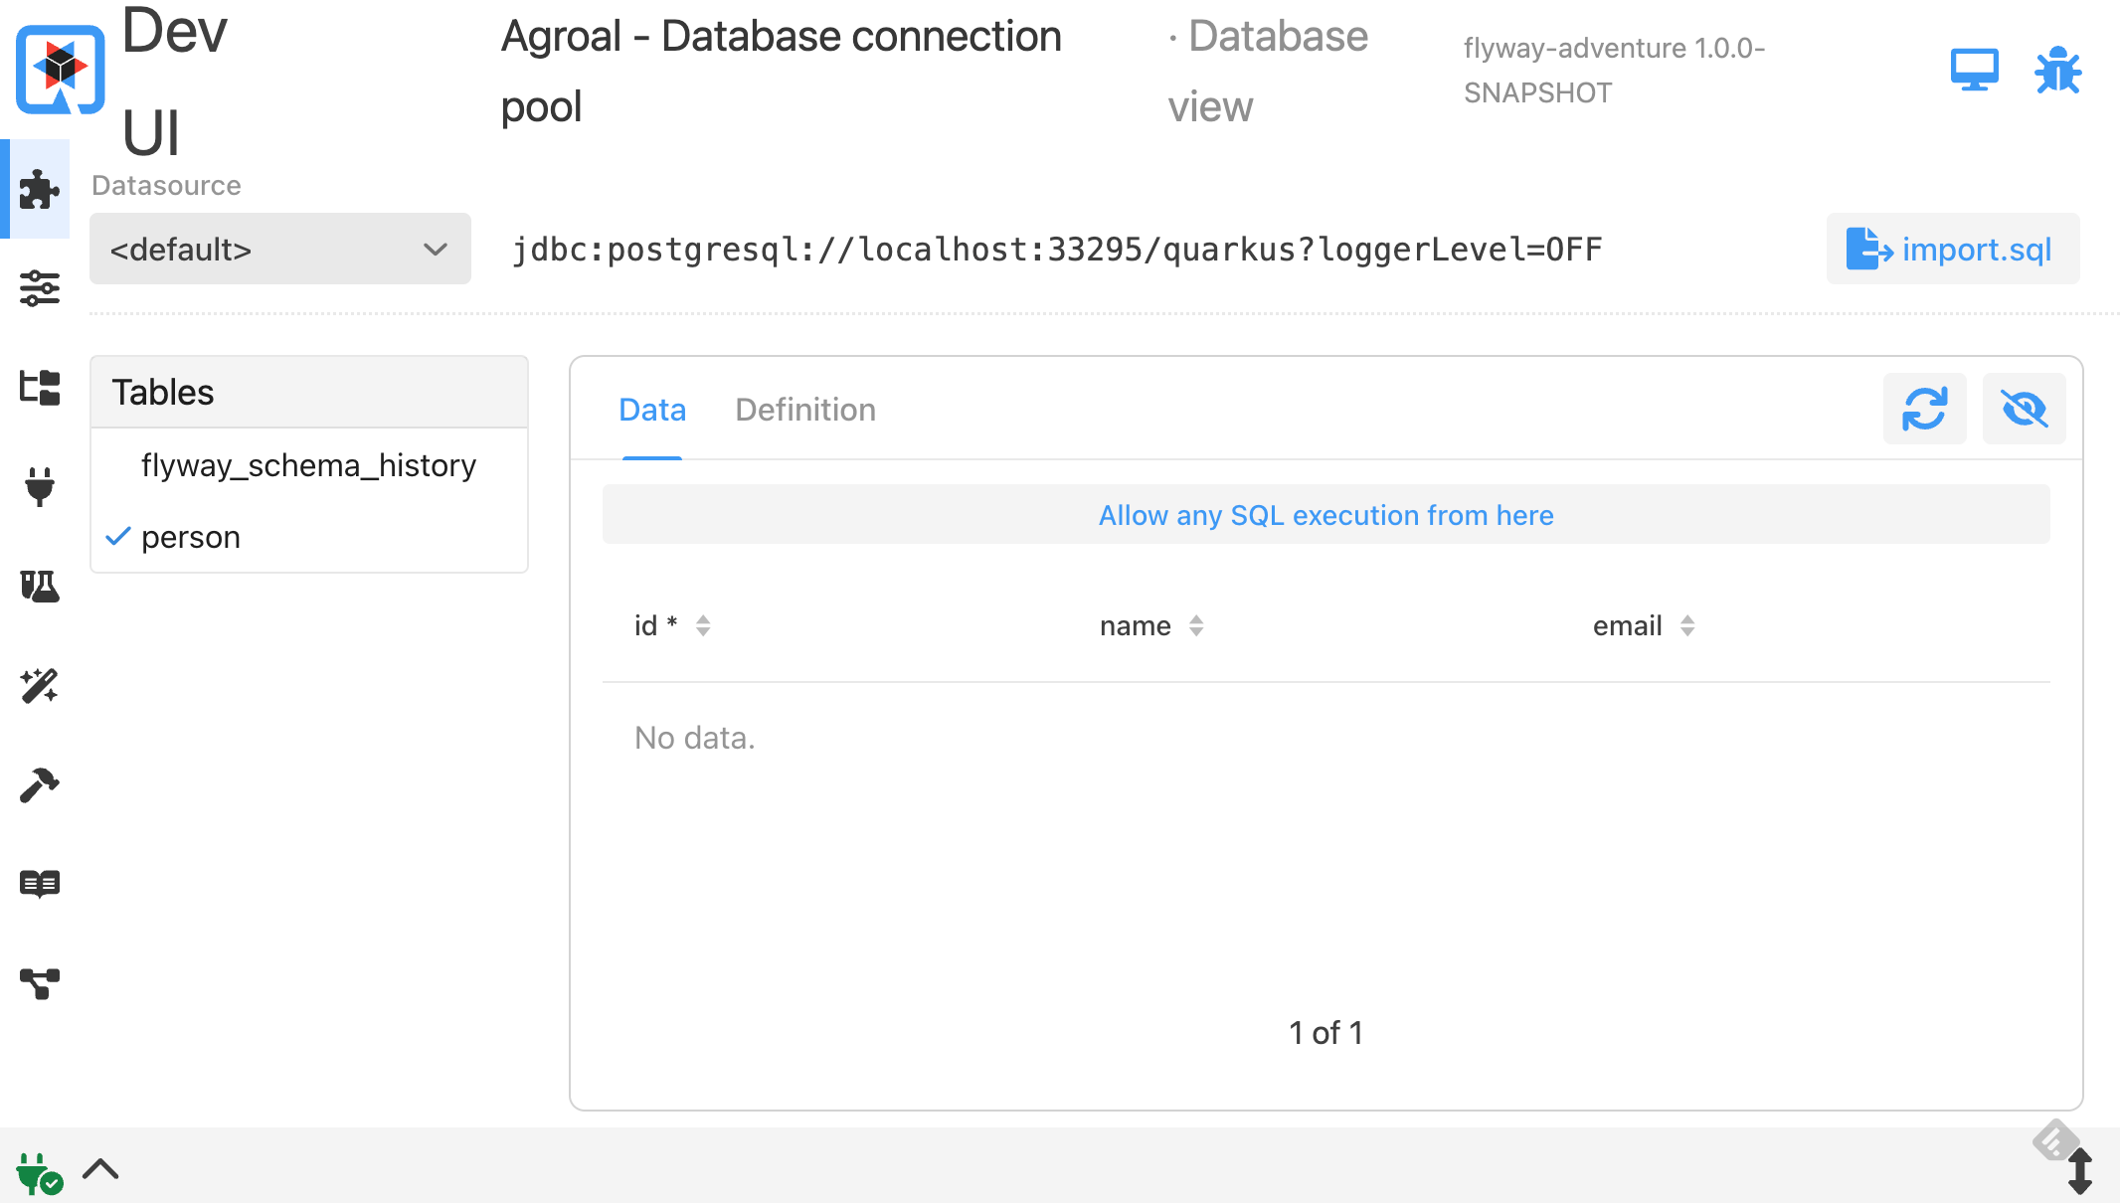Click the import.sql button
Viewport: 2120px width, 1203px height.
tap(1952, 249)
